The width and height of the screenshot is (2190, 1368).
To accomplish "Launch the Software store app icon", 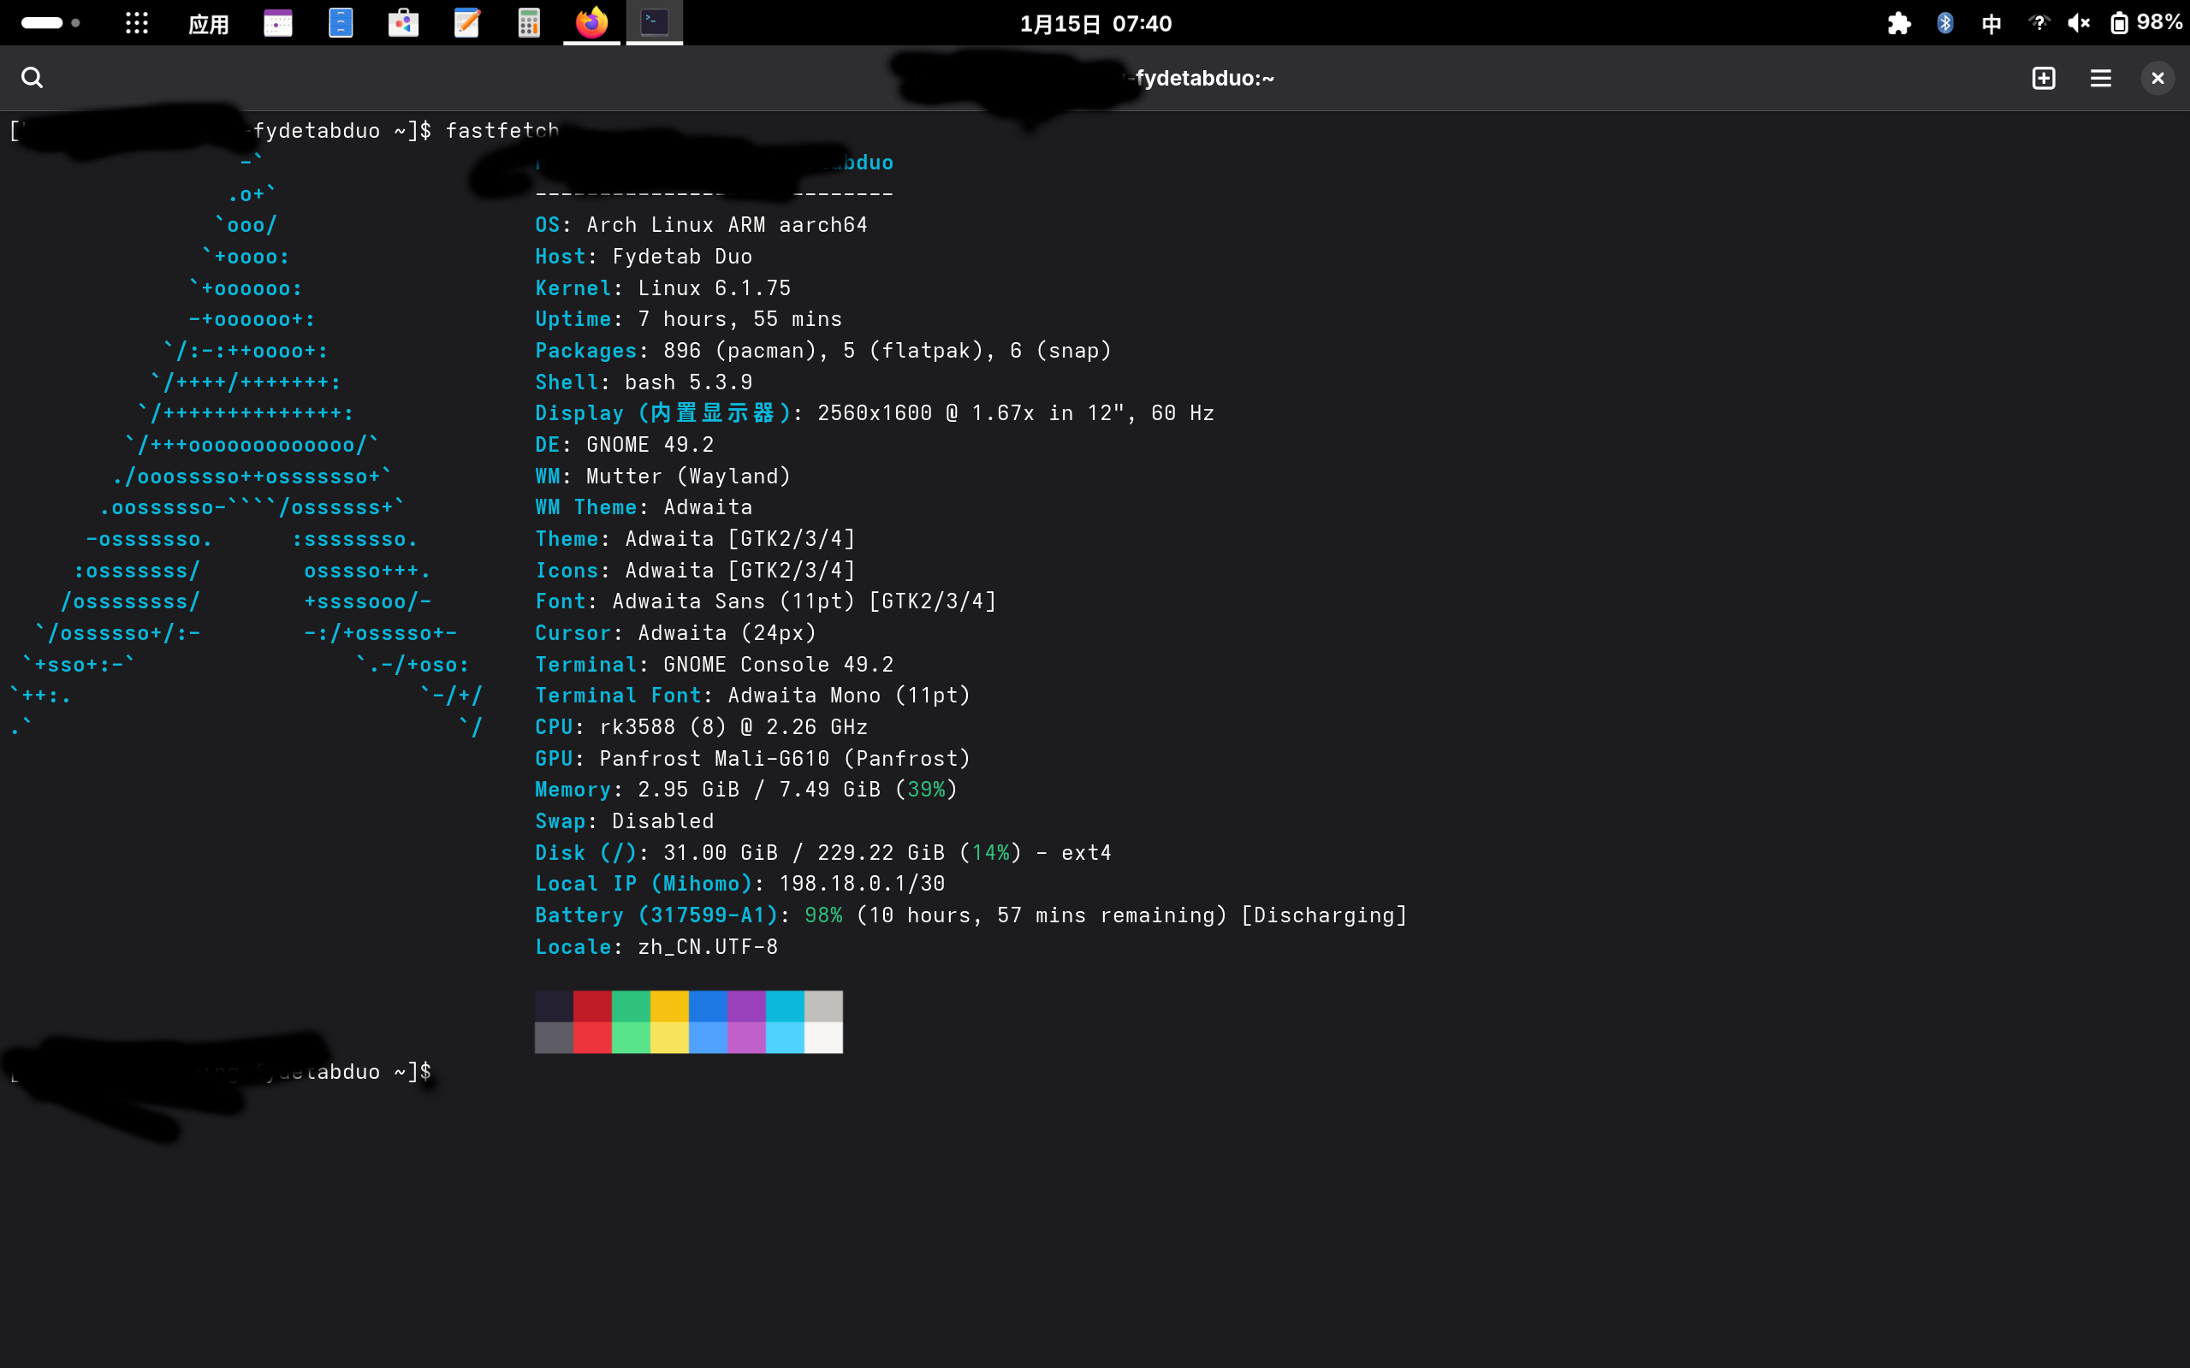I will pos(404,22).
